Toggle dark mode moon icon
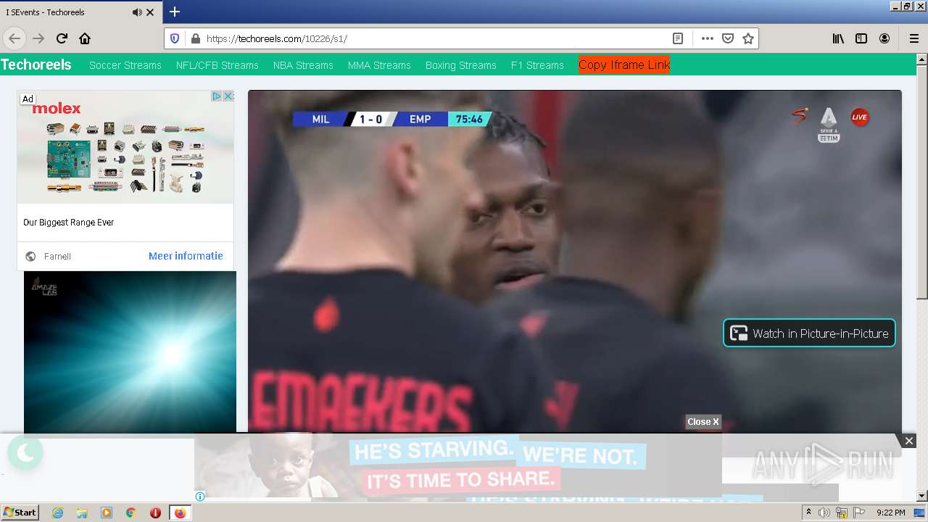 [25, 453]
